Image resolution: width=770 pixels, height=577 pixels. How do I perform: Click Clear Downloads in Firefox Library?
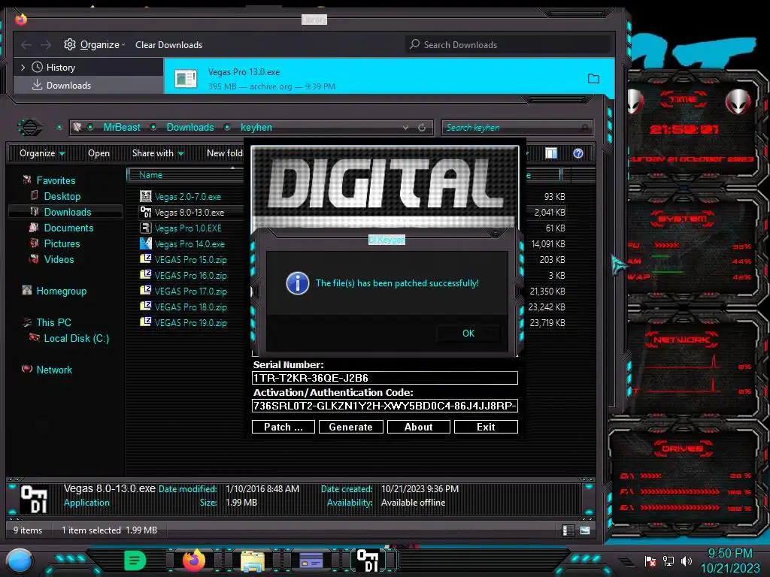169,44
